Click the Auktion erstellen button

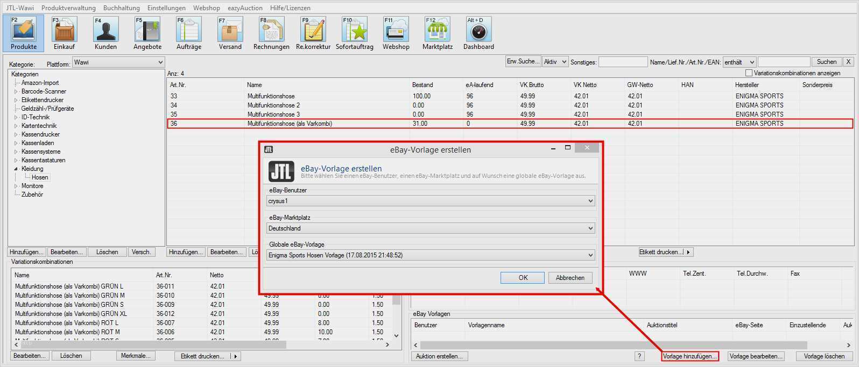tap(440, 356)
